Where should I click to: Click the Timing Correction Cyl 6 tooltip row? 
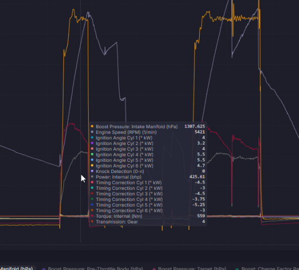coord(148,210)
